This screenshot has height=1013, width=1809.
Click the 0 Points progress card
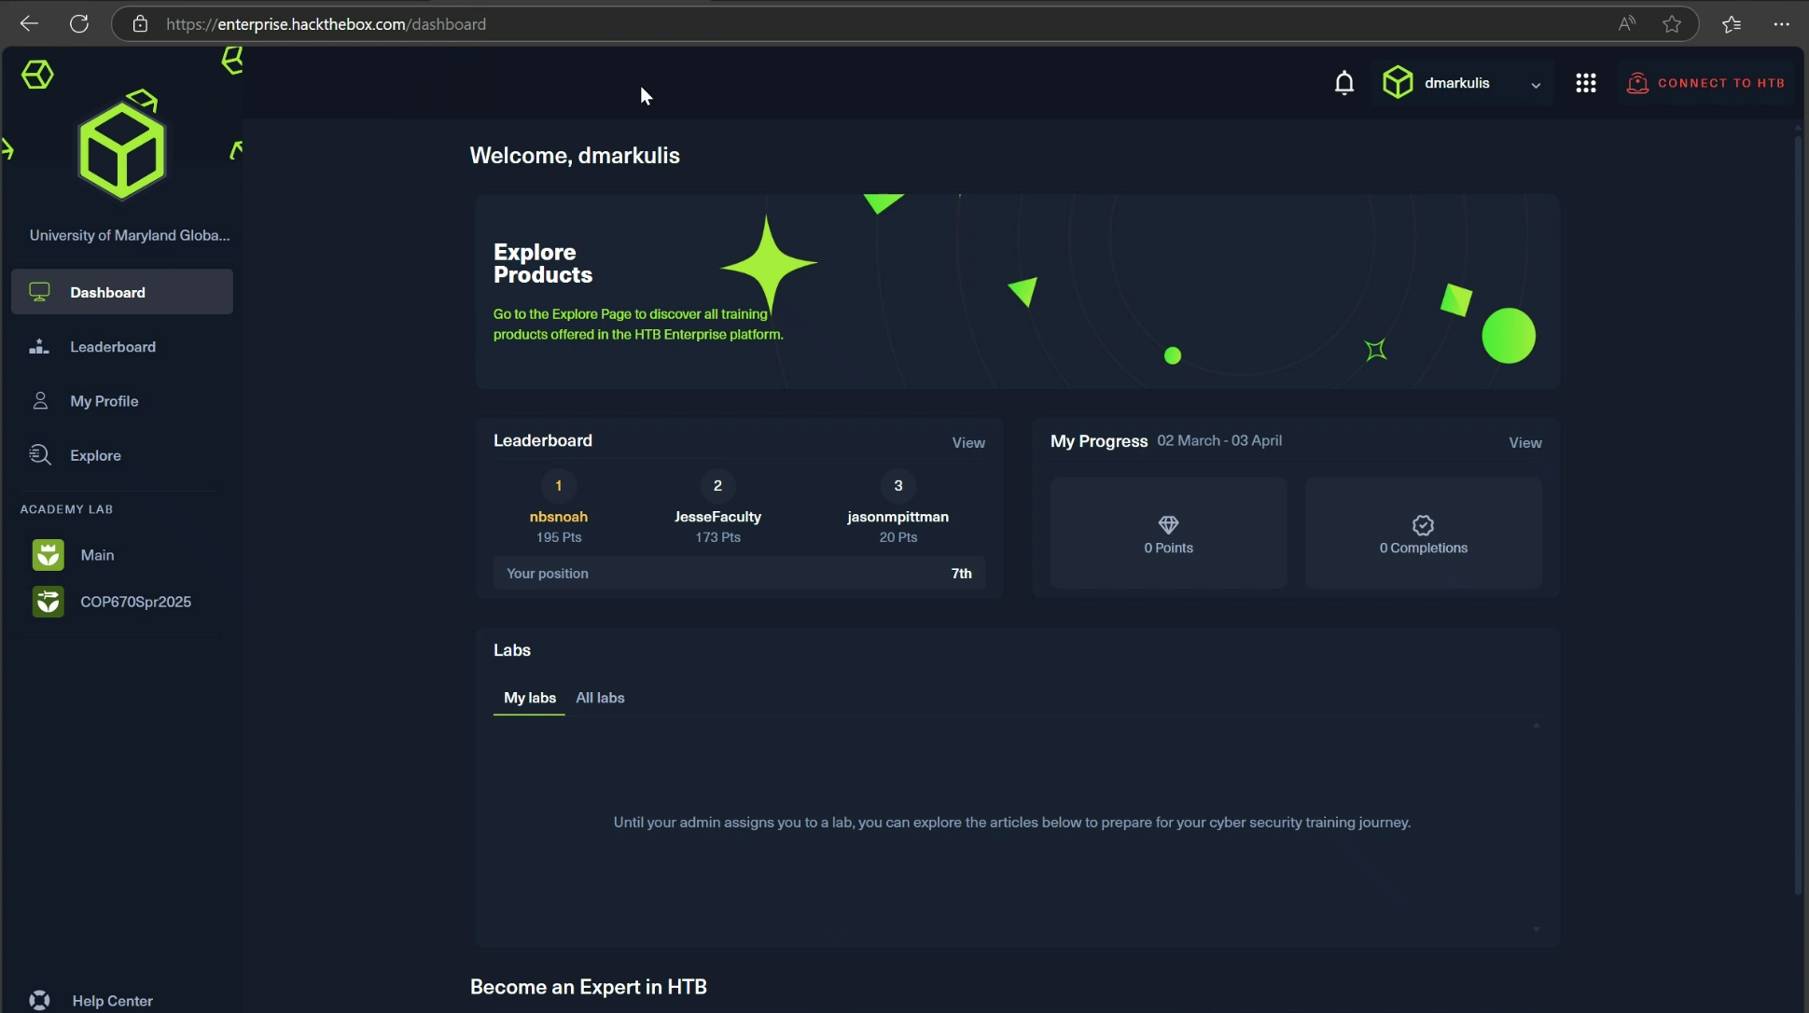(x=1167, y=533)
